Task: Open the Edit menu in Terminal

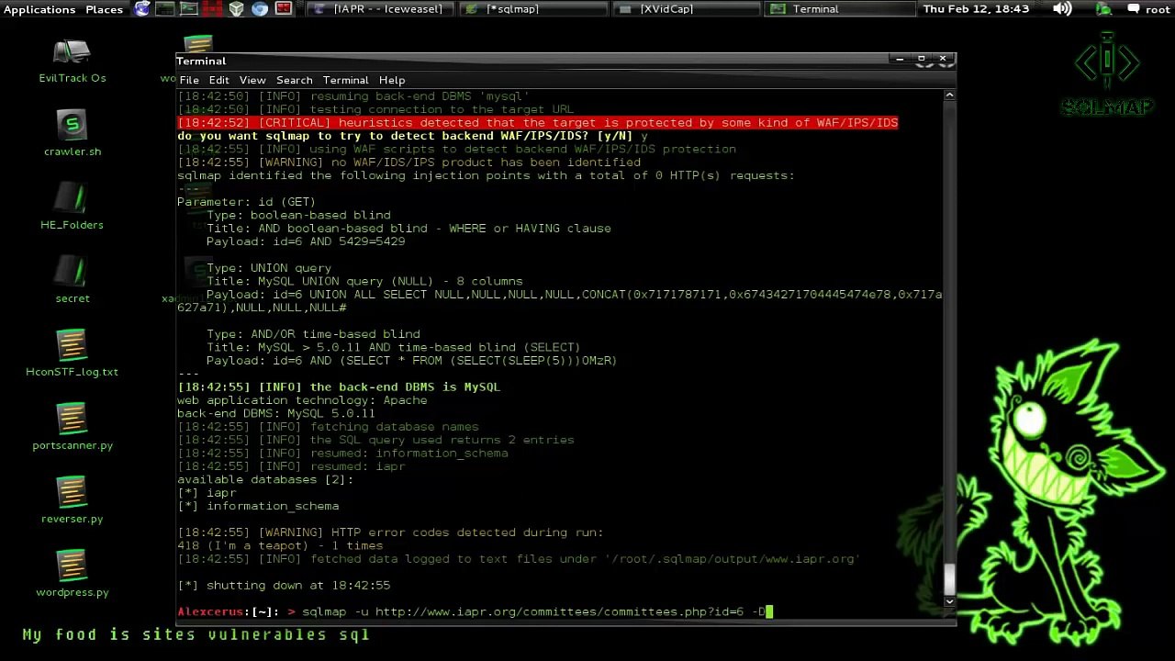Action: [218, 81]
